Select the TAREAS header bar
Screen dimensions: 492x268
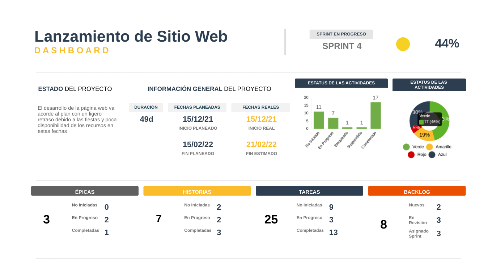click(x=309, y=191)
